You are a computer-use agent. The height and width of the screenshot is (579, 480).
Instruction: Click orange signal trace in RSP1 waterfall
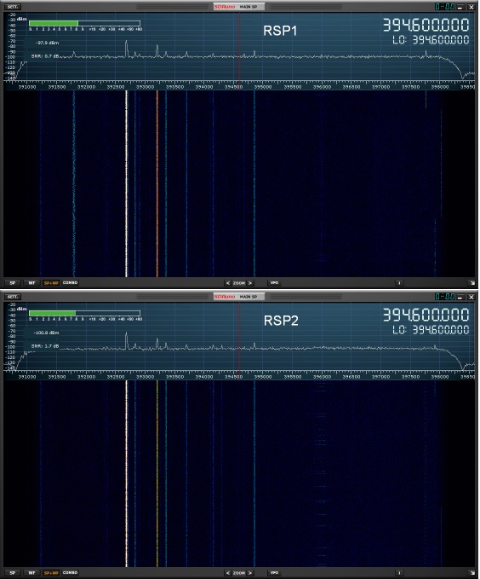157,184
